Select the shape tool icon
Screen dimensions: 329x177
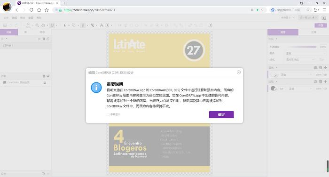(74, 25)
